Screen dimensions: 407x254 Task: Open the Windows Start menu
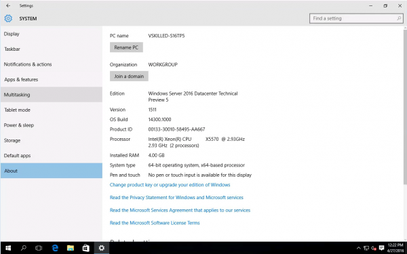8,248
